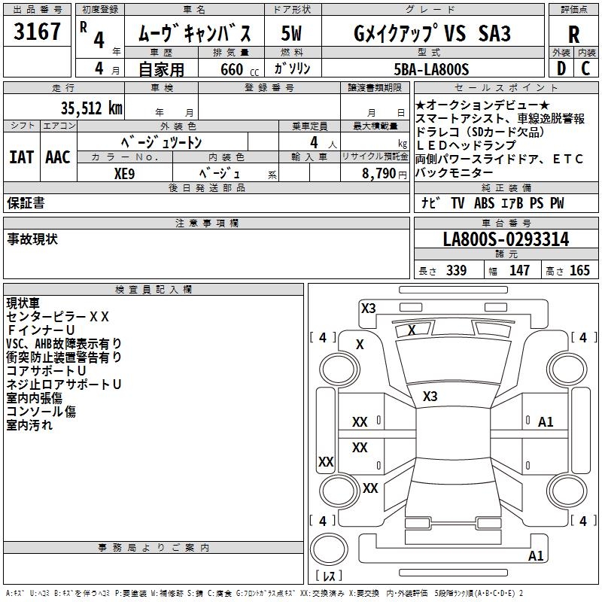
Task: Click the X mark on the diagram windshield
Action: pyautogui.click(x=412, y=330)
